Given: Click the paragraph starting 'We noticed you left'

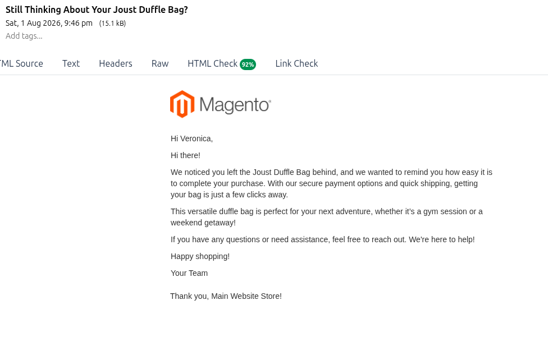Looking at the screenshot, I should click(x=331, y=183).
